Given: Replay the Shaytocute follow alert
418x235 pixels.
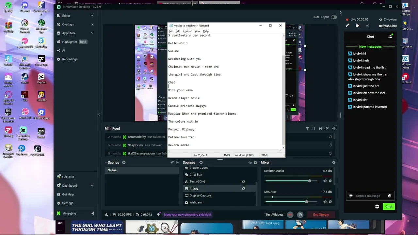Looking at the screenshot, I should (x=330, y=145).
